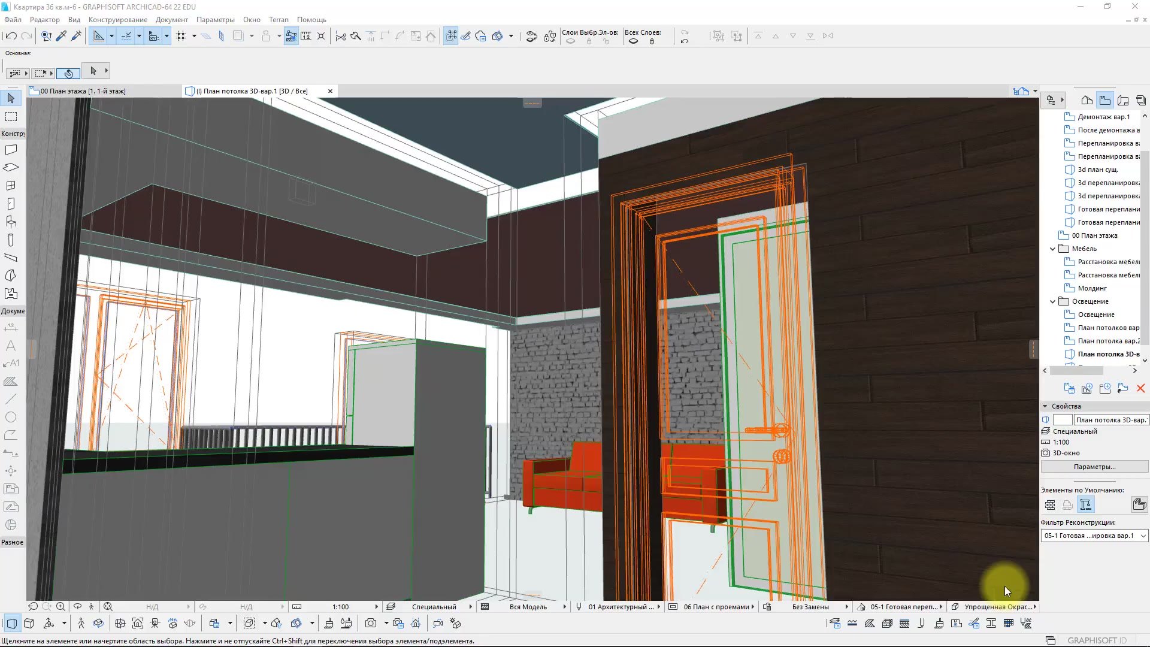
Task: Select the Text tool in toolbox
Action: [x=11, y=346]
